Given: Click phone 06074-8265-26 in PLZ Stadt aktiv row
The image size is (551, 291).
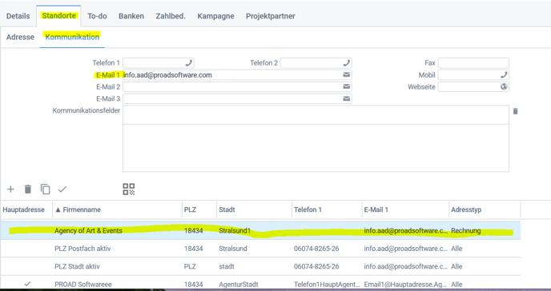Looking at the screenshot, I should 316,266.
